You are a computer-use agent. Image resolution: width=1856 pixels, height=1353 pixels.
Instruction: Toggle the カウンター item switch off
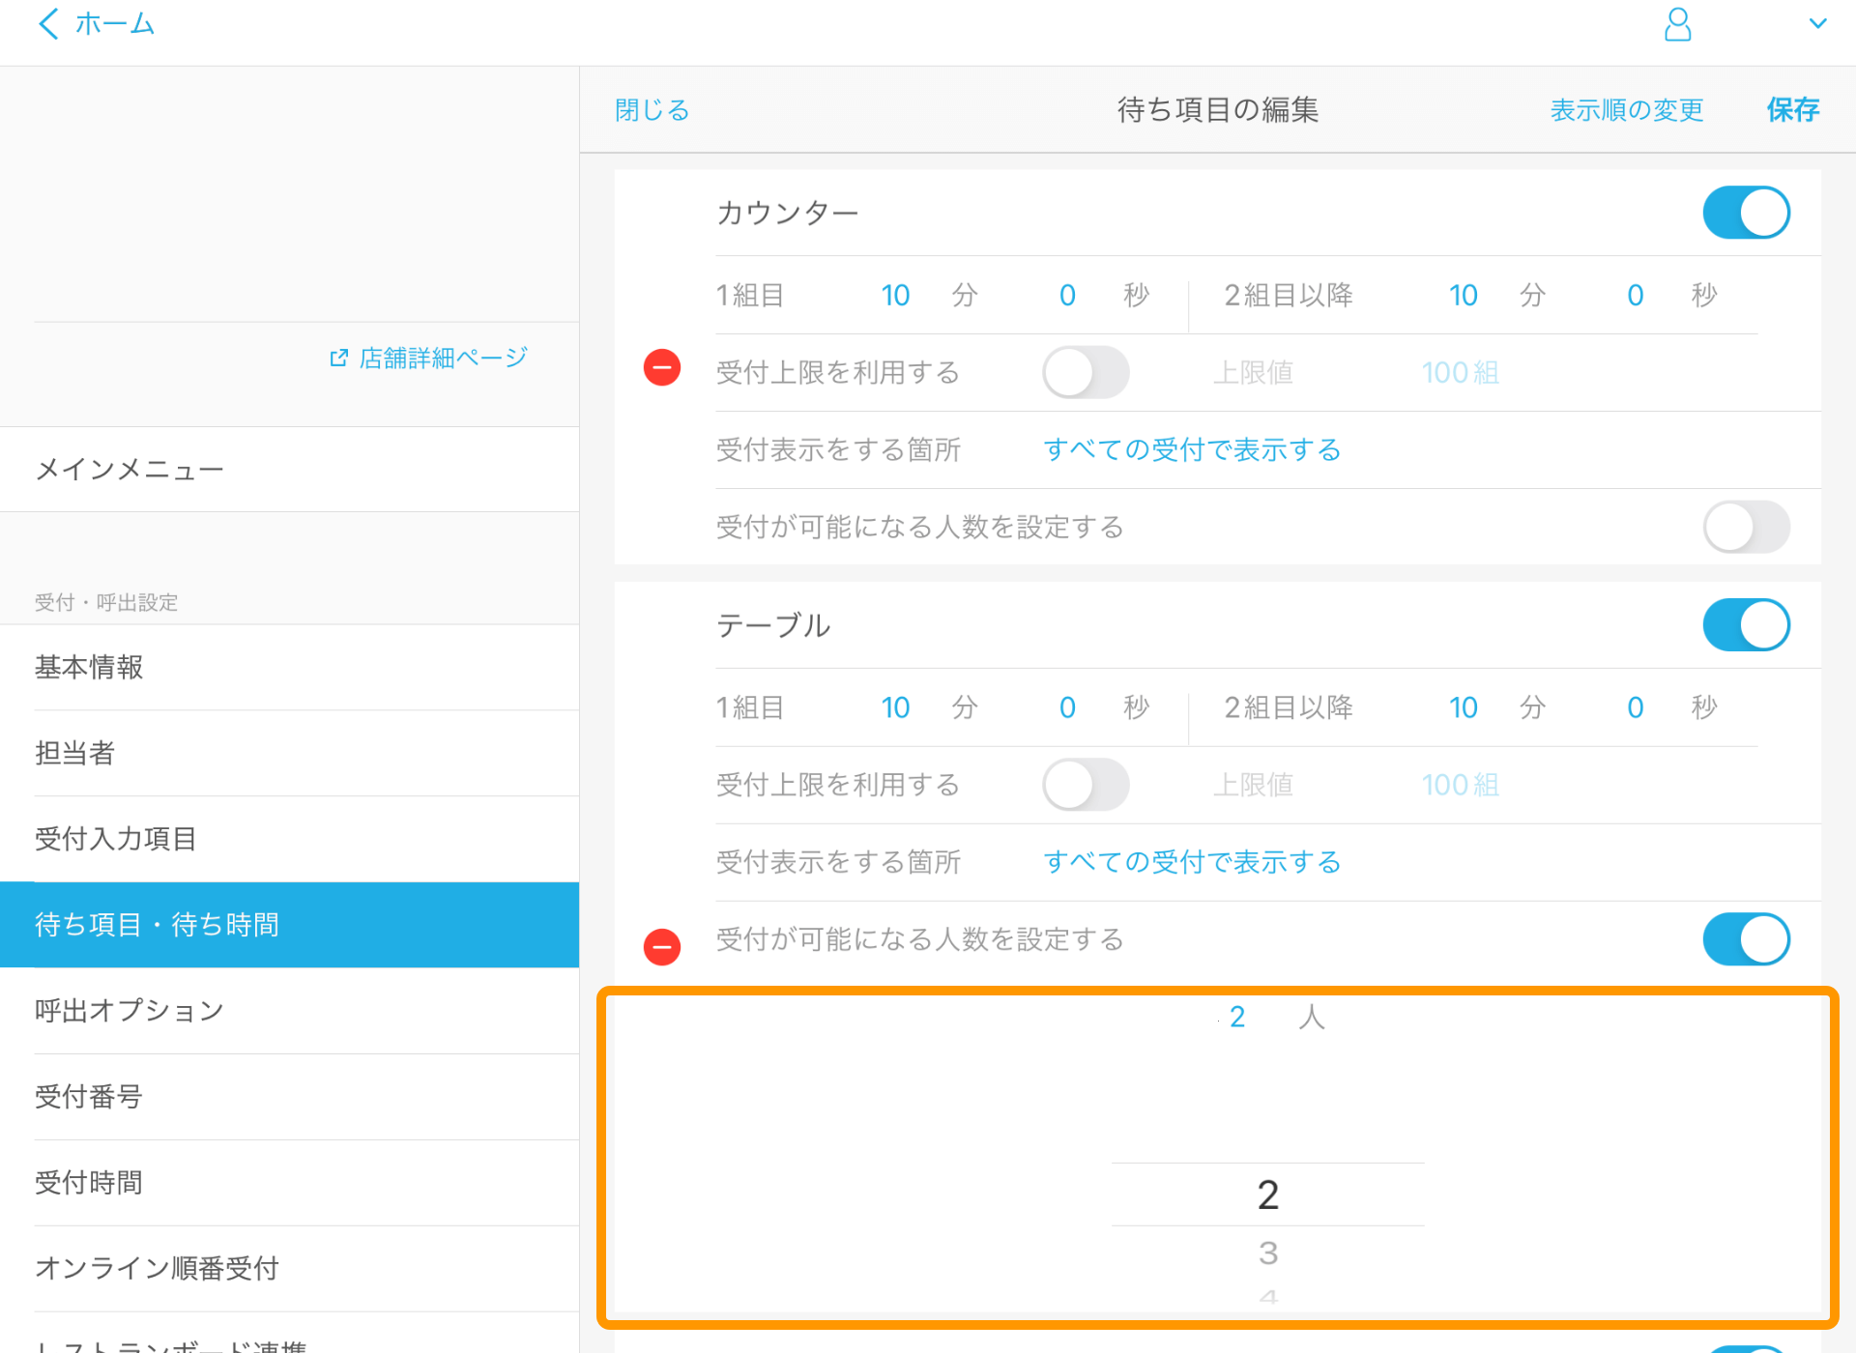(1746, 213)
